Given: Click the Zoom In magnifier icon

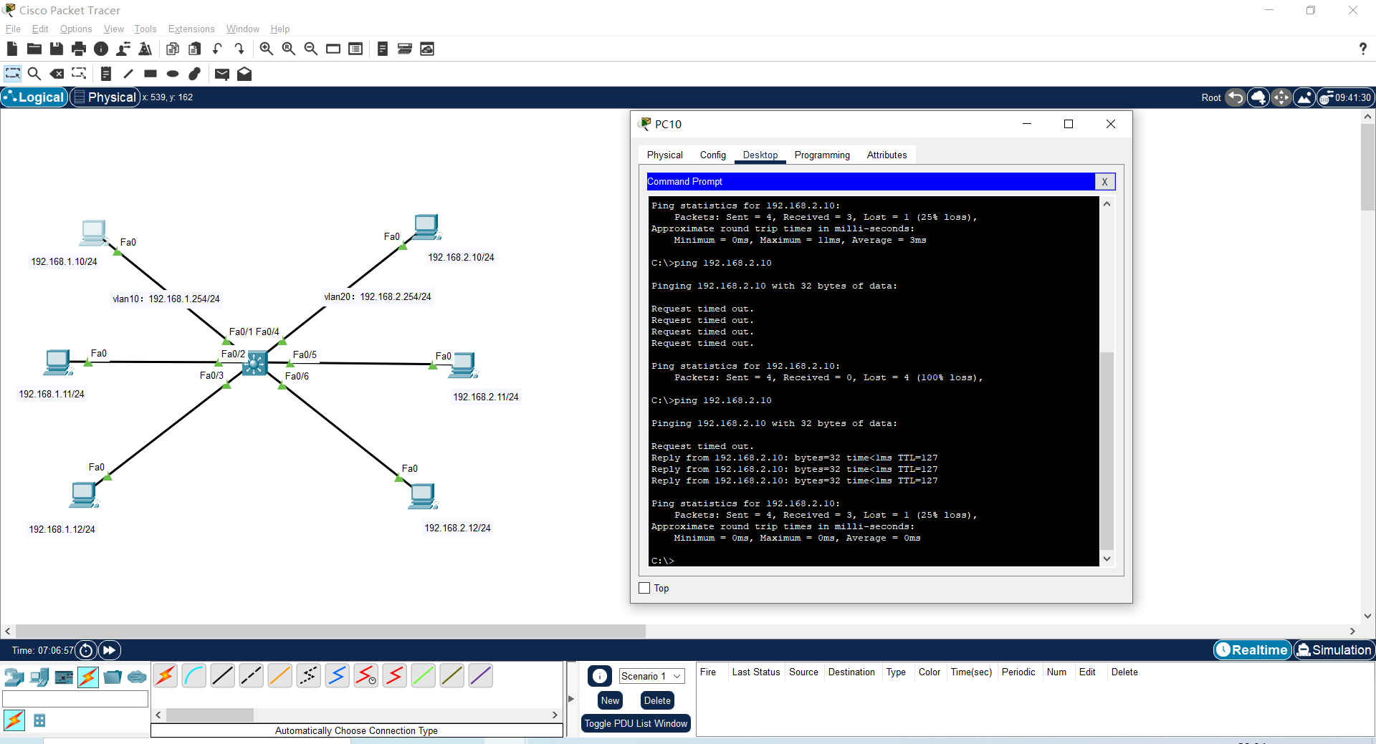Looking at the screenshot, I should pyautogui.click(x=266, y=49).
